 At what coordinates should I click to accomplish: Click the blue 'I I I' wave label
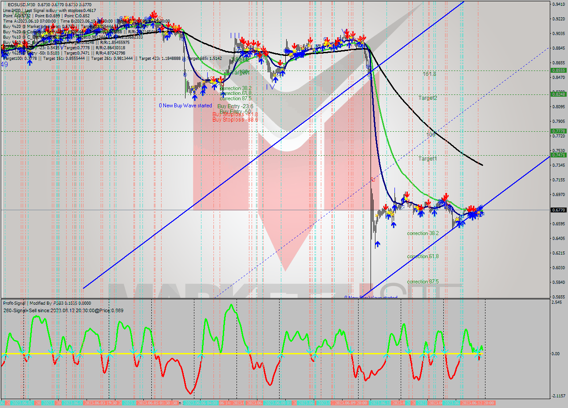(235, 35)
